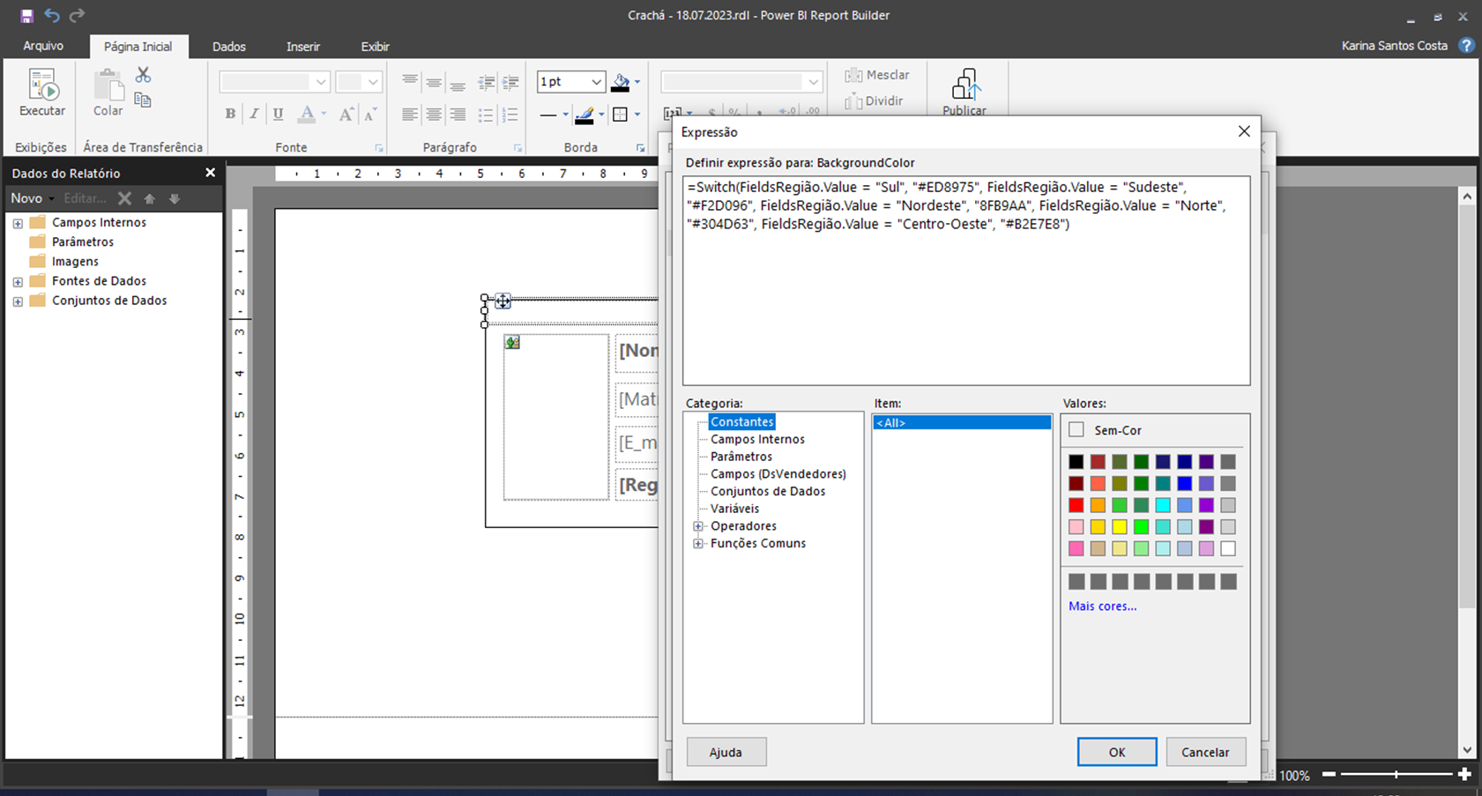This screenshot has height=796, width=1482.
Task: Click the copy icon under the scissors
Action: coord(143,100)
